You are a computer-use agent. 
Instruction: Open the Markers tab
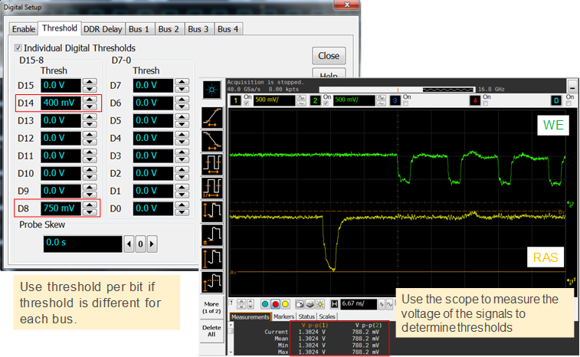pos(283,316)
